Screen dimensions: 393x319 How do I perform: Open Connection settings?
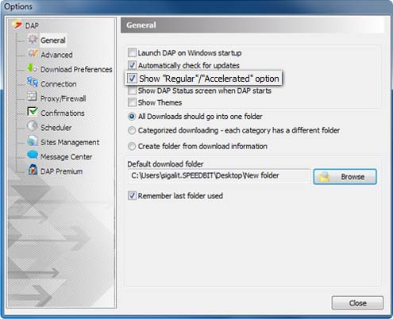point(59,84)
